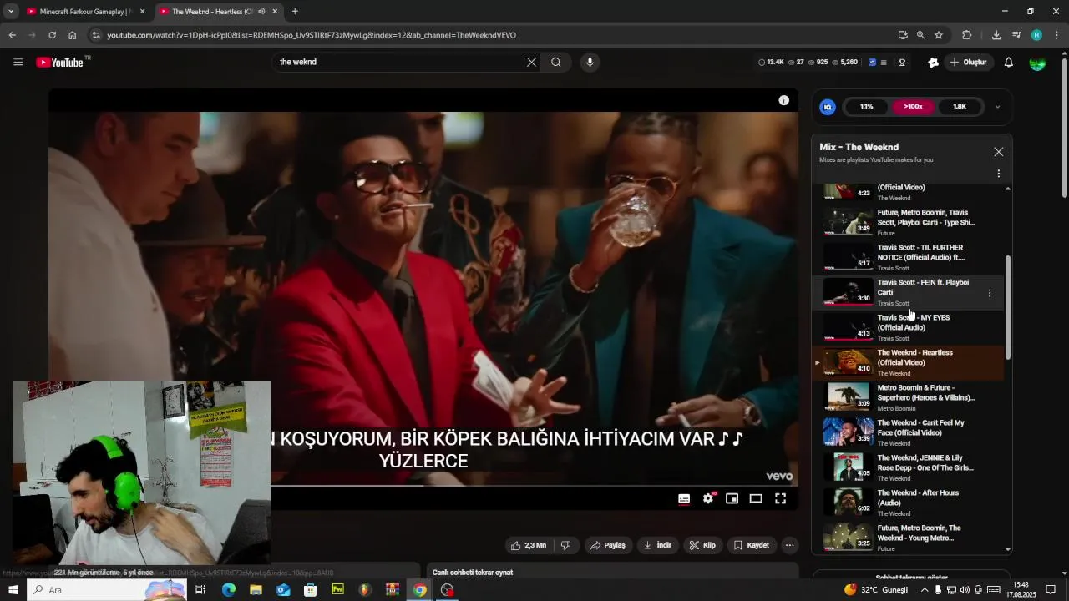This screenshot has width=1069, height=601.
Task: Show the video info card icon
Action: [783, 100]
